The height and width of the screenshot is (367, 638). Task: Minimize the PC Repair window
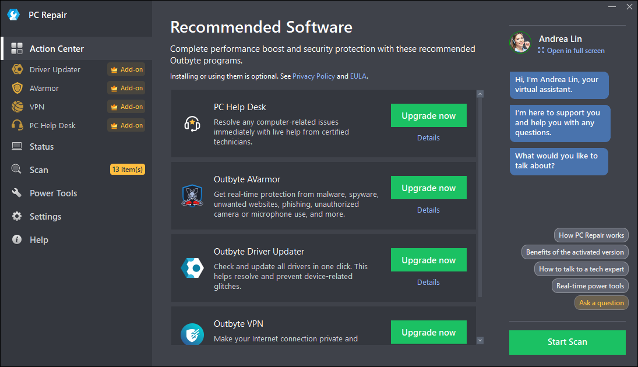[612, 7]
